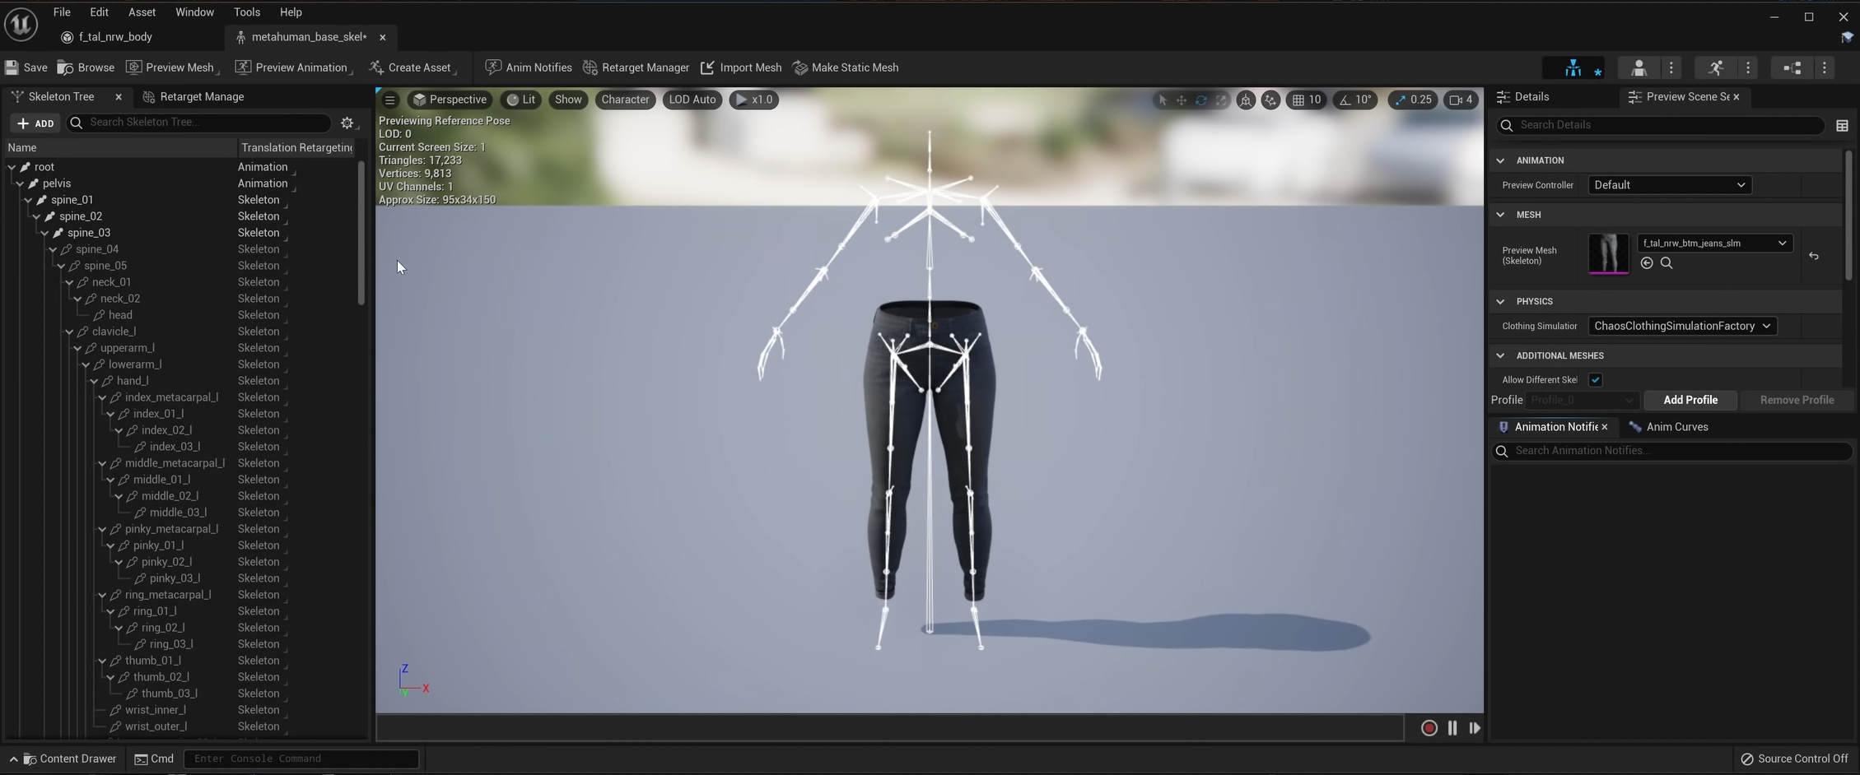Focus the Search Skeleton Tree field

[199, 123]
